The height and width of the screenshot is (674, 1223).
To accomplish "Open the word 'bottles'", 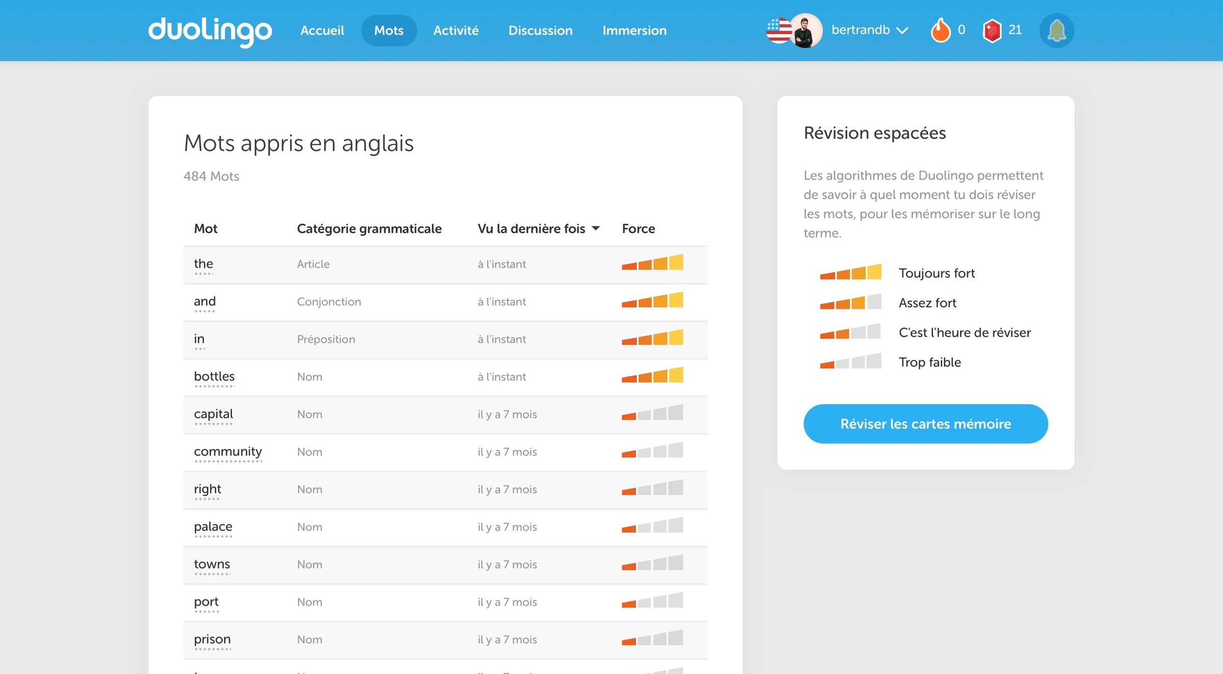I will [x=214, y=376].
